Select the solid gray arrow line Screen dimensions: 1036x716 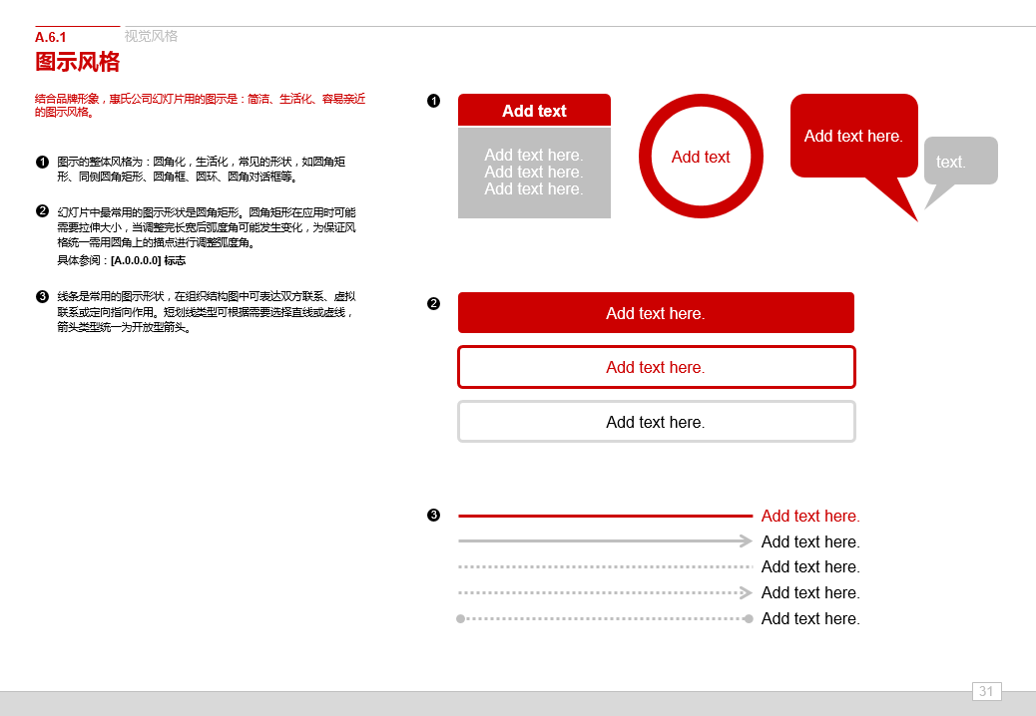pyautogui.click(x=605, y=541)
